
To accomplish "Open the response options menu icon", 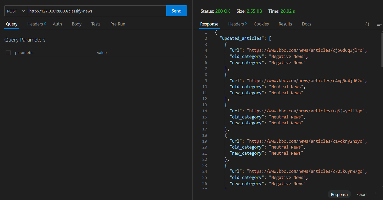I will pyautogui.click(x=379, y=24).
